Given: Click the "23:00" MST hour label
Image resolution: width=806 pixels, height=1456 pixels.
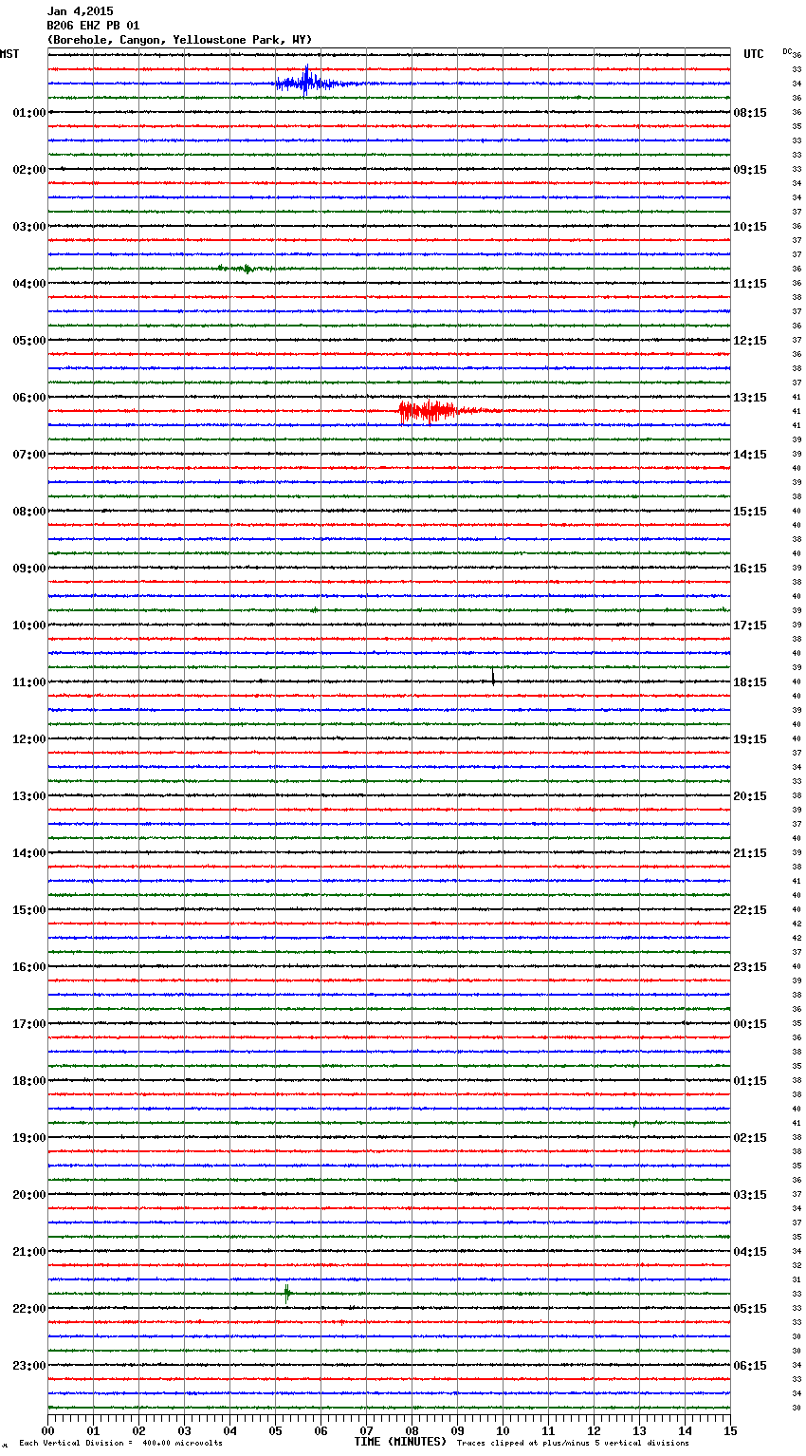Looking at the screenshot, I should (29, 1366).
